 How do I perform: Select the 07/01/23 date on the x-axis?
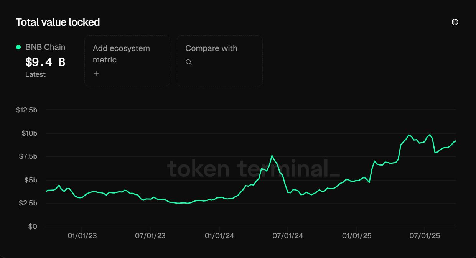pos(150,235)
